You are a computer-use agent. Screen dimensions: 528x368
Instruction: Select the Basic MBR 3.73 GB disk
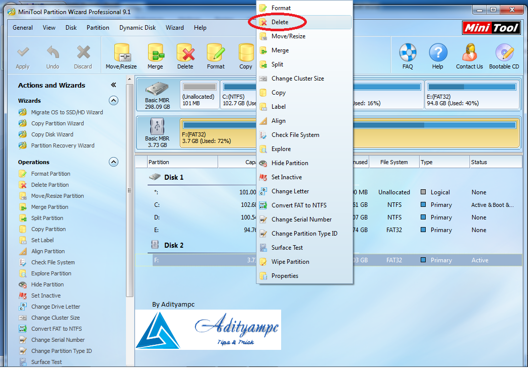(x=157, y=133)
